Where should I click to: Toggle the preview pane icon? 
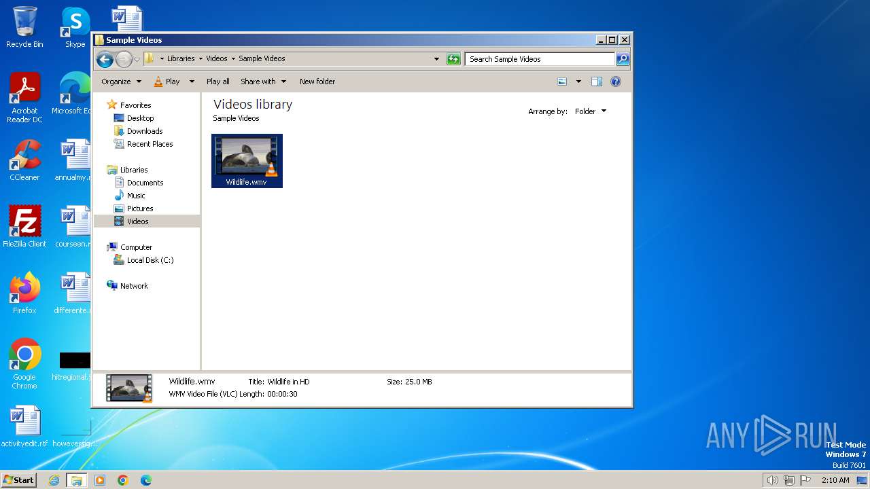click(597, 81)
